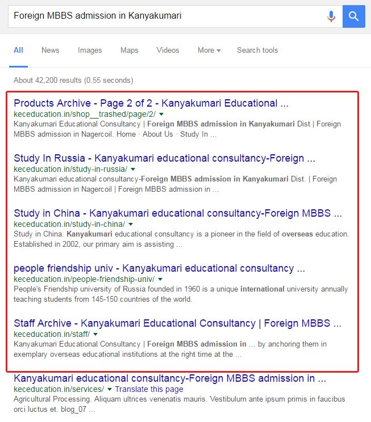The image size is (371, 422).
Task: Expand arrow next to shop__trashed/page/2 URL
Action: [161, 115]
